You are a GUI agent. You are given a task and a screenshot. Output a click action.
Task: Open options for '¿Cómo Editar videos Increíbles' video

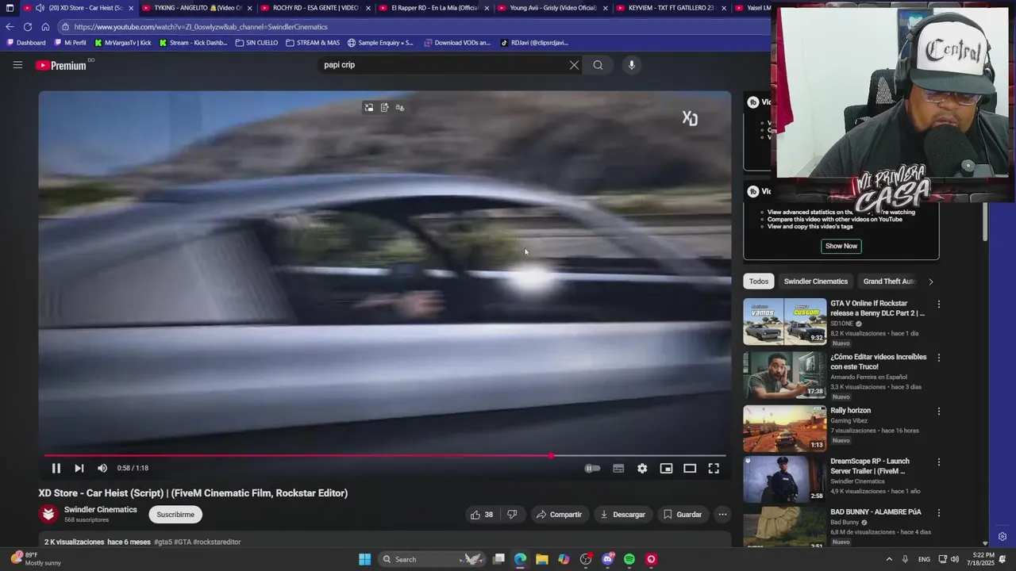tap(939, 358)
